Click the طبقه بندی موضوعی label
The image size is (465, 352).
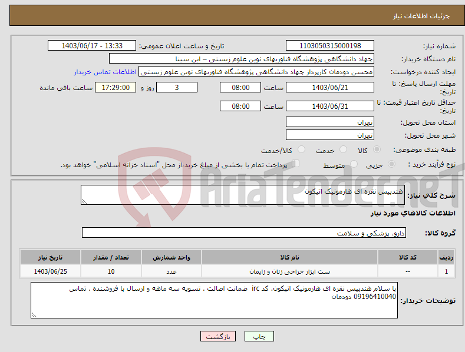(x=424, y=150)
